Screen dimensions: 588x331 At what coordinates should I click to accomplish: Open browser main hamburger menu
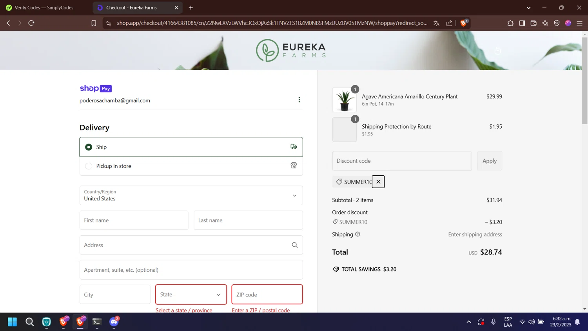tap(579, 23)
